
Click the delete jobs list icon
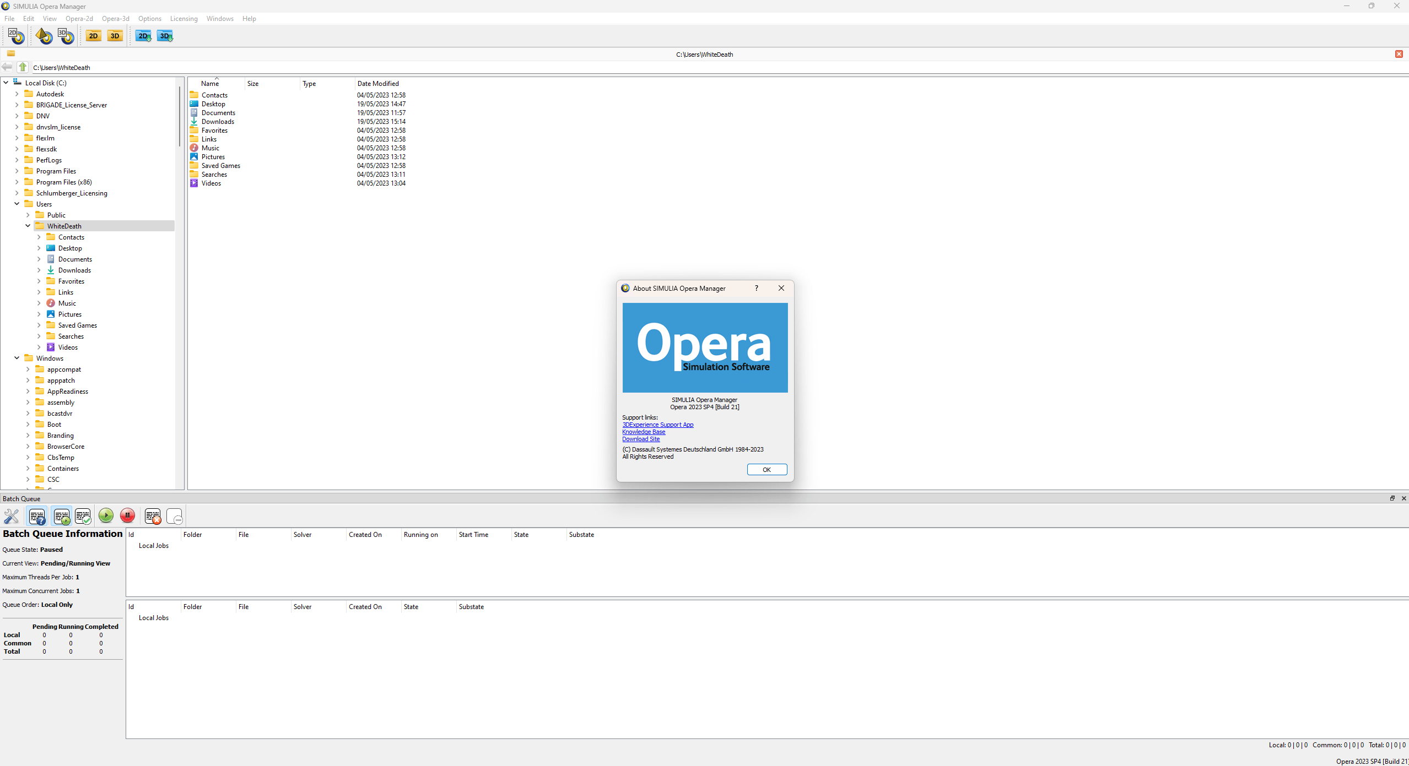153,516
